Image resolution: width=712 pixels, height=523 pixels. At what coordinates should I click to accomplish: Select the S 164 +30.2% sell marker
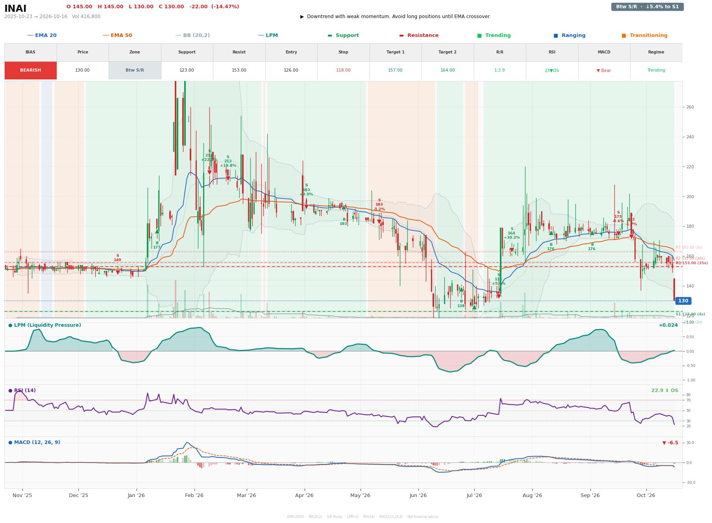pyautogui.click(x=512, y=250)
